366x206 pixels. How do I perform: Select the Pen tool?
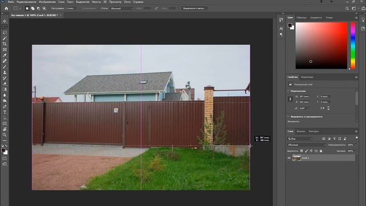5,106
